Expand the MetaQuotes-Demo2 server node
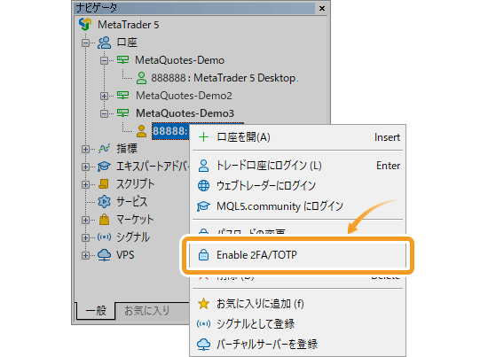488x357 pixels. point(104,96)
